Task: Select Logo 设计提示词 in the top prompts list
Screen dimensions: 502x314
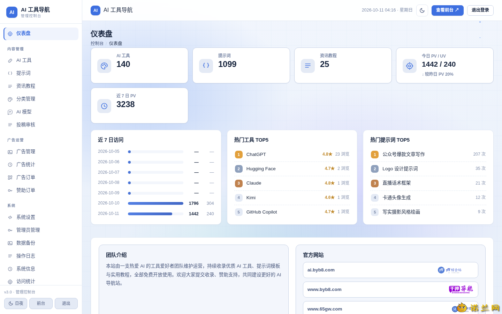Action: point(428,169)
